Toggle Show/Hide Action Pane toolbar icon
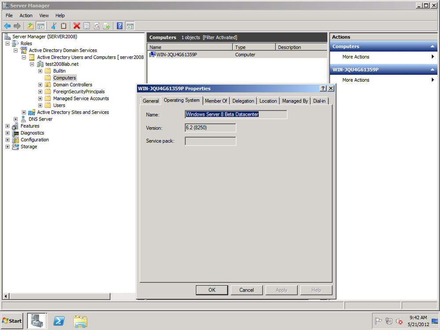 coord(130,26)
